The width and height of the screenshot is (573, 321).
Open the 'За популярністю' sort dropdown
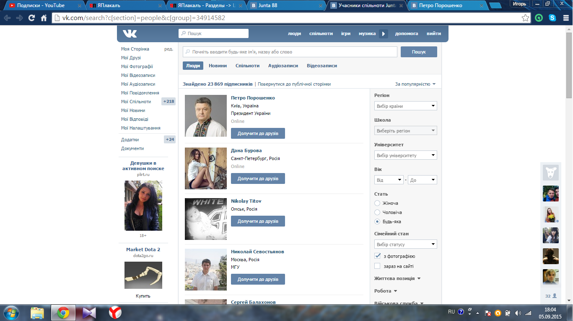(415, 84)
